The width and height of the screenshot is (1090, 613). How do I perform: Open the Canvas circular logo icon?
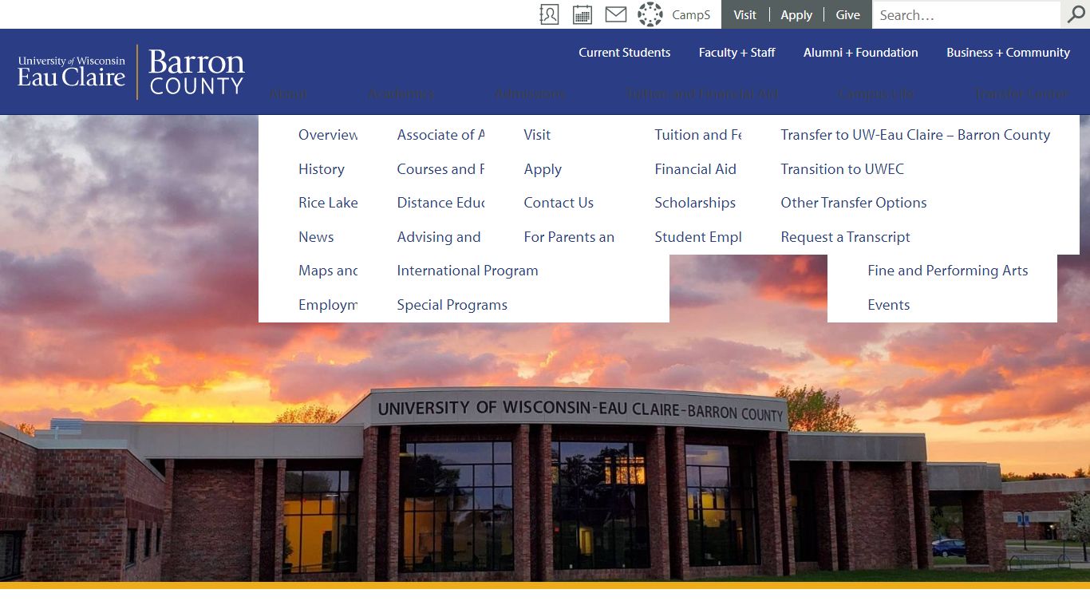(650, 14)
